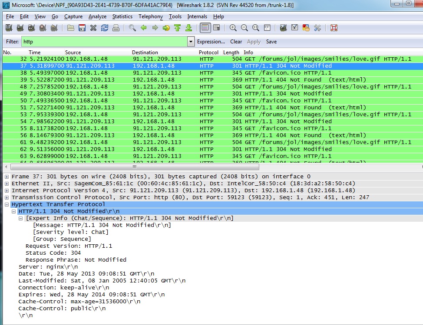Image resolution: width=423 pixels, height=325 pixels.
Task: Restart the running capture icon
Action: click(x=54, y=28)
